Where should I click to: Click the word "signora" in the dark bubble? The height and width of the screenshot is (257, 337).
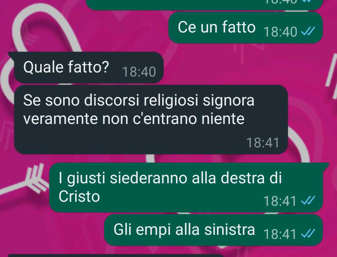point(228,101)
